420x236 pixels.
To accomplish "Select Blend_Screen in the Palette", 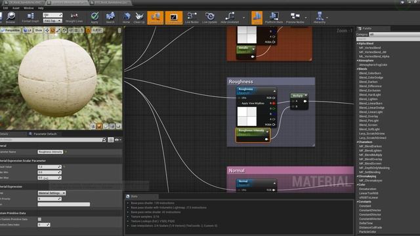I will tap(368, 125).
